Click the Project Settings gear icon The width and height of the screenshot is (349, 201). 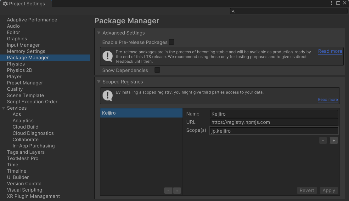point(5,4)
